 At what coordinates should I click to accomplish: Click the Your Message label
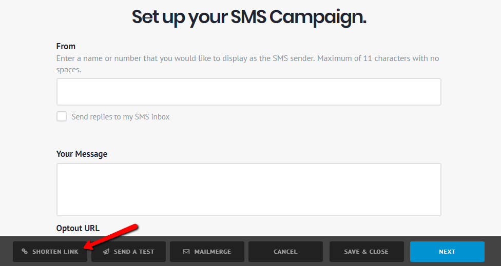coord(82,154)
